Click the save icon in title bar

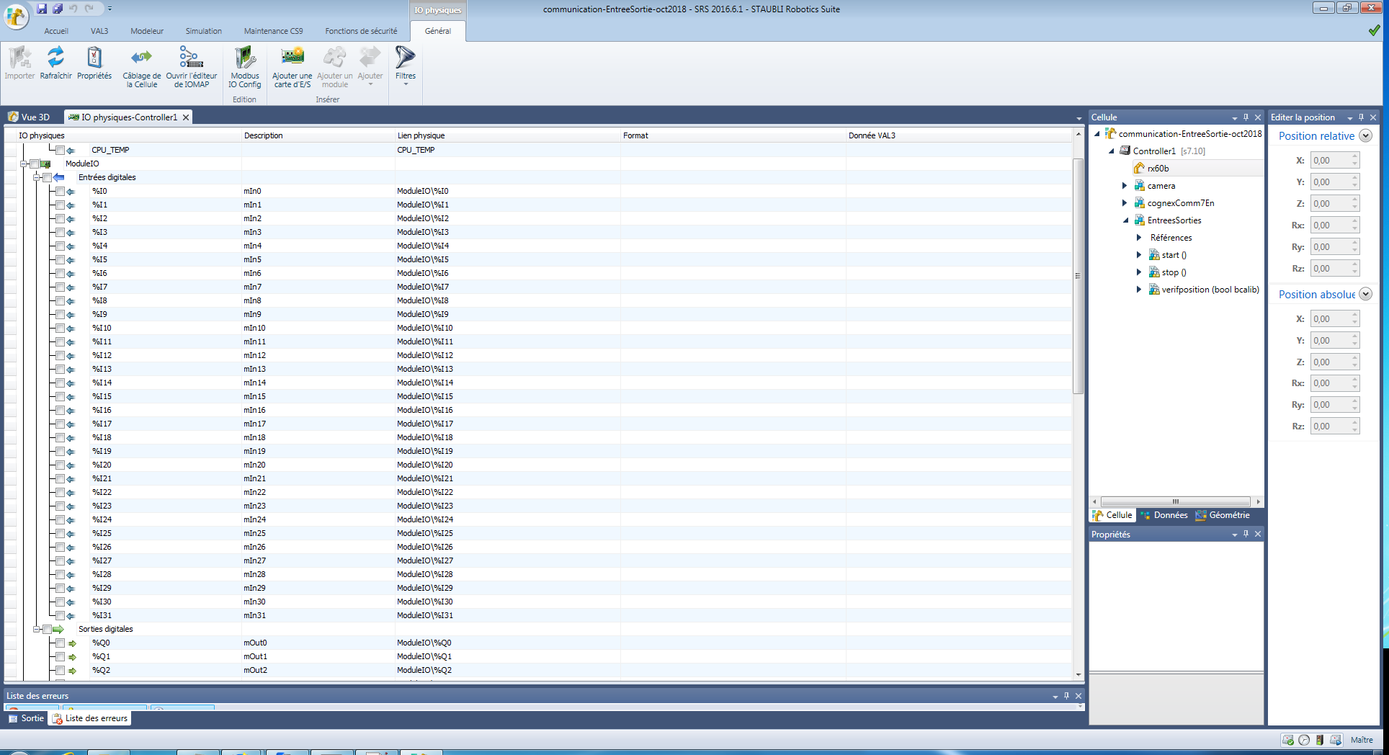42,9
